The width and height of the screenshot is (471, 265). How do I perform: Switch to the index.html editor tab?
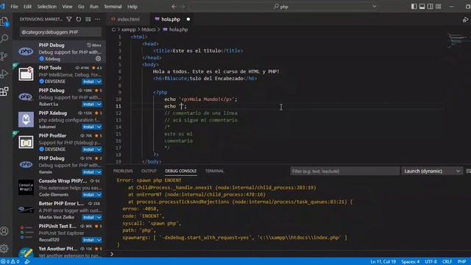(x=128, y=19)
